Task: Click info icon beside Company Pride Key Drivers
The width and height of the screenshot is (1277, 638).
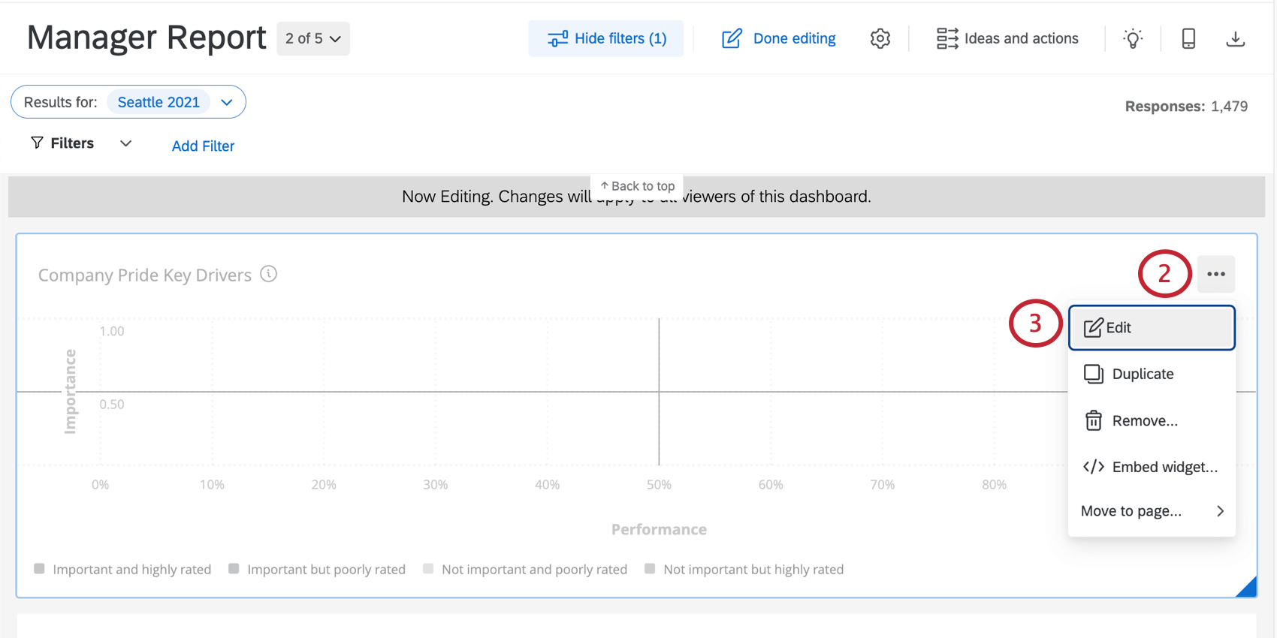Action: (269, 274)
